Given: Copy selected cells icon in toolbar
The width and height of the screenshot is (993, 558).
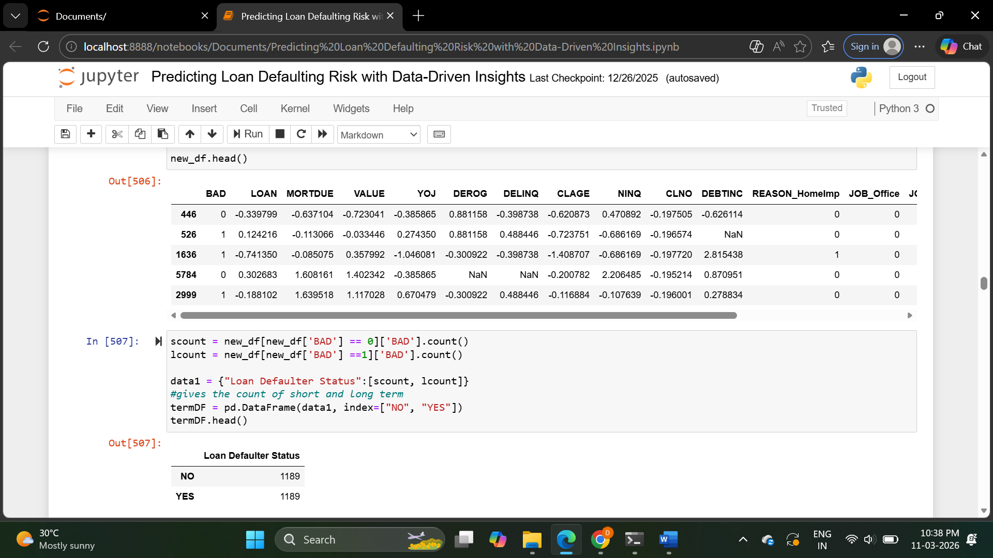Looking at the screenshot, I should (x=140, y=134).
